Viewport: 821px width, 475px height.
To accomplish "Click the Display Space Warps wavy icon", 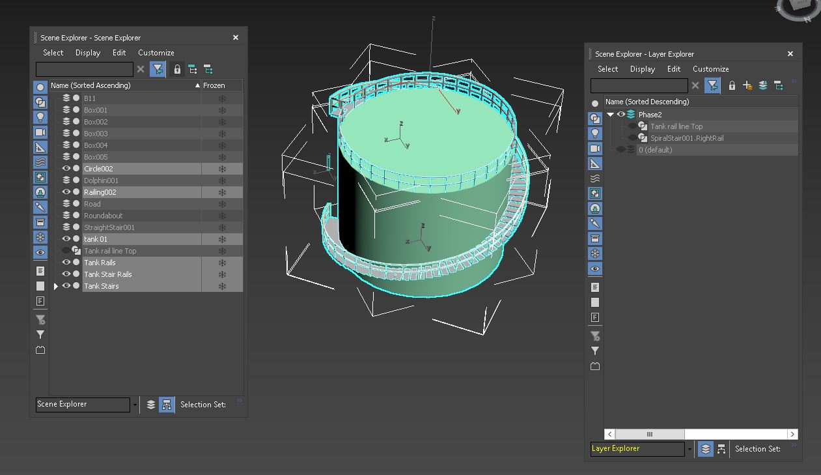I will point(40,162).
